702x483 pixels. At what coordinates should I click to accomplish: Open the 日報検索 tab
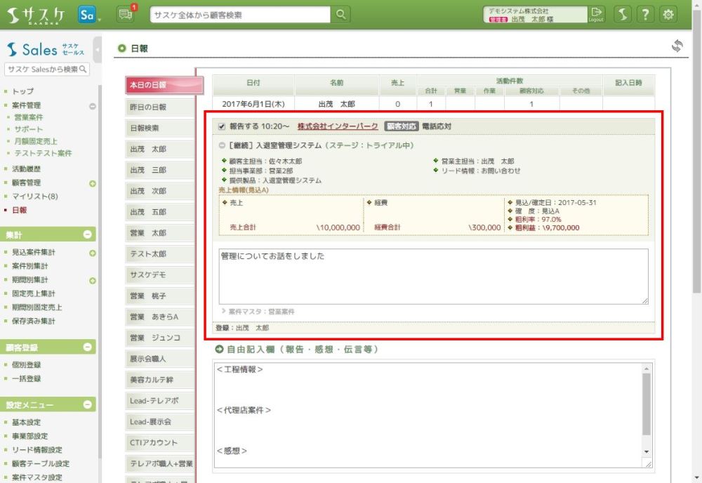click(160, 128)
